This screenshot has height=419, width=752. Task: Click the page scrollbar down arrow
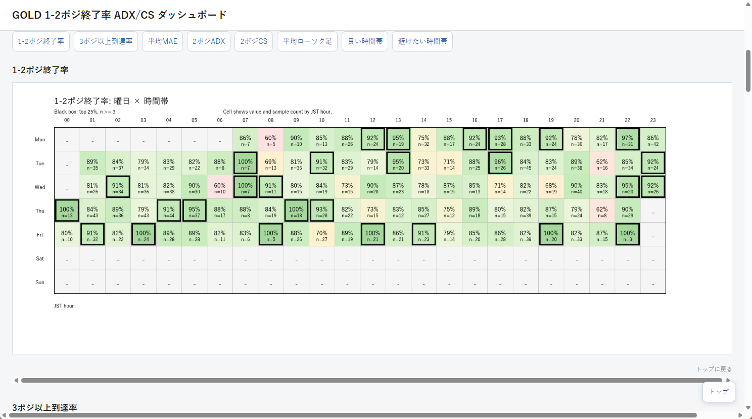point(748,408)
